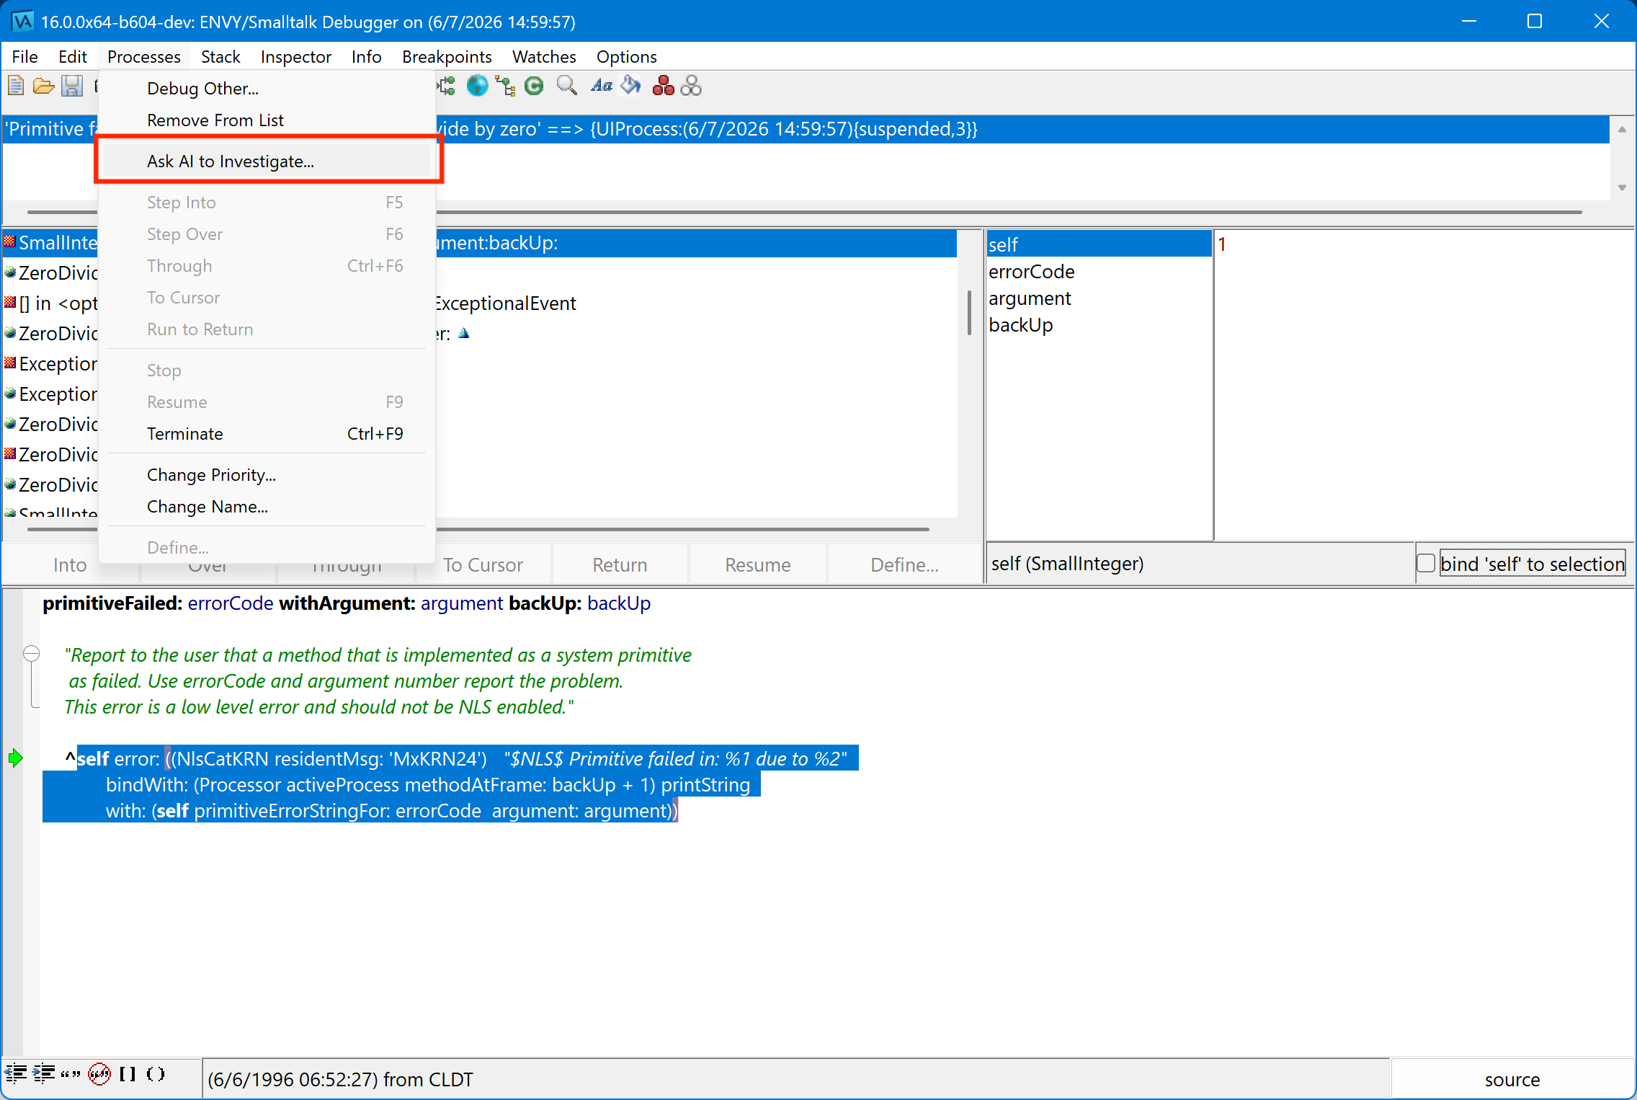Select Ask AI to Investigate... menu item
1637x1100 pixels.
click(x=267, y=161)
